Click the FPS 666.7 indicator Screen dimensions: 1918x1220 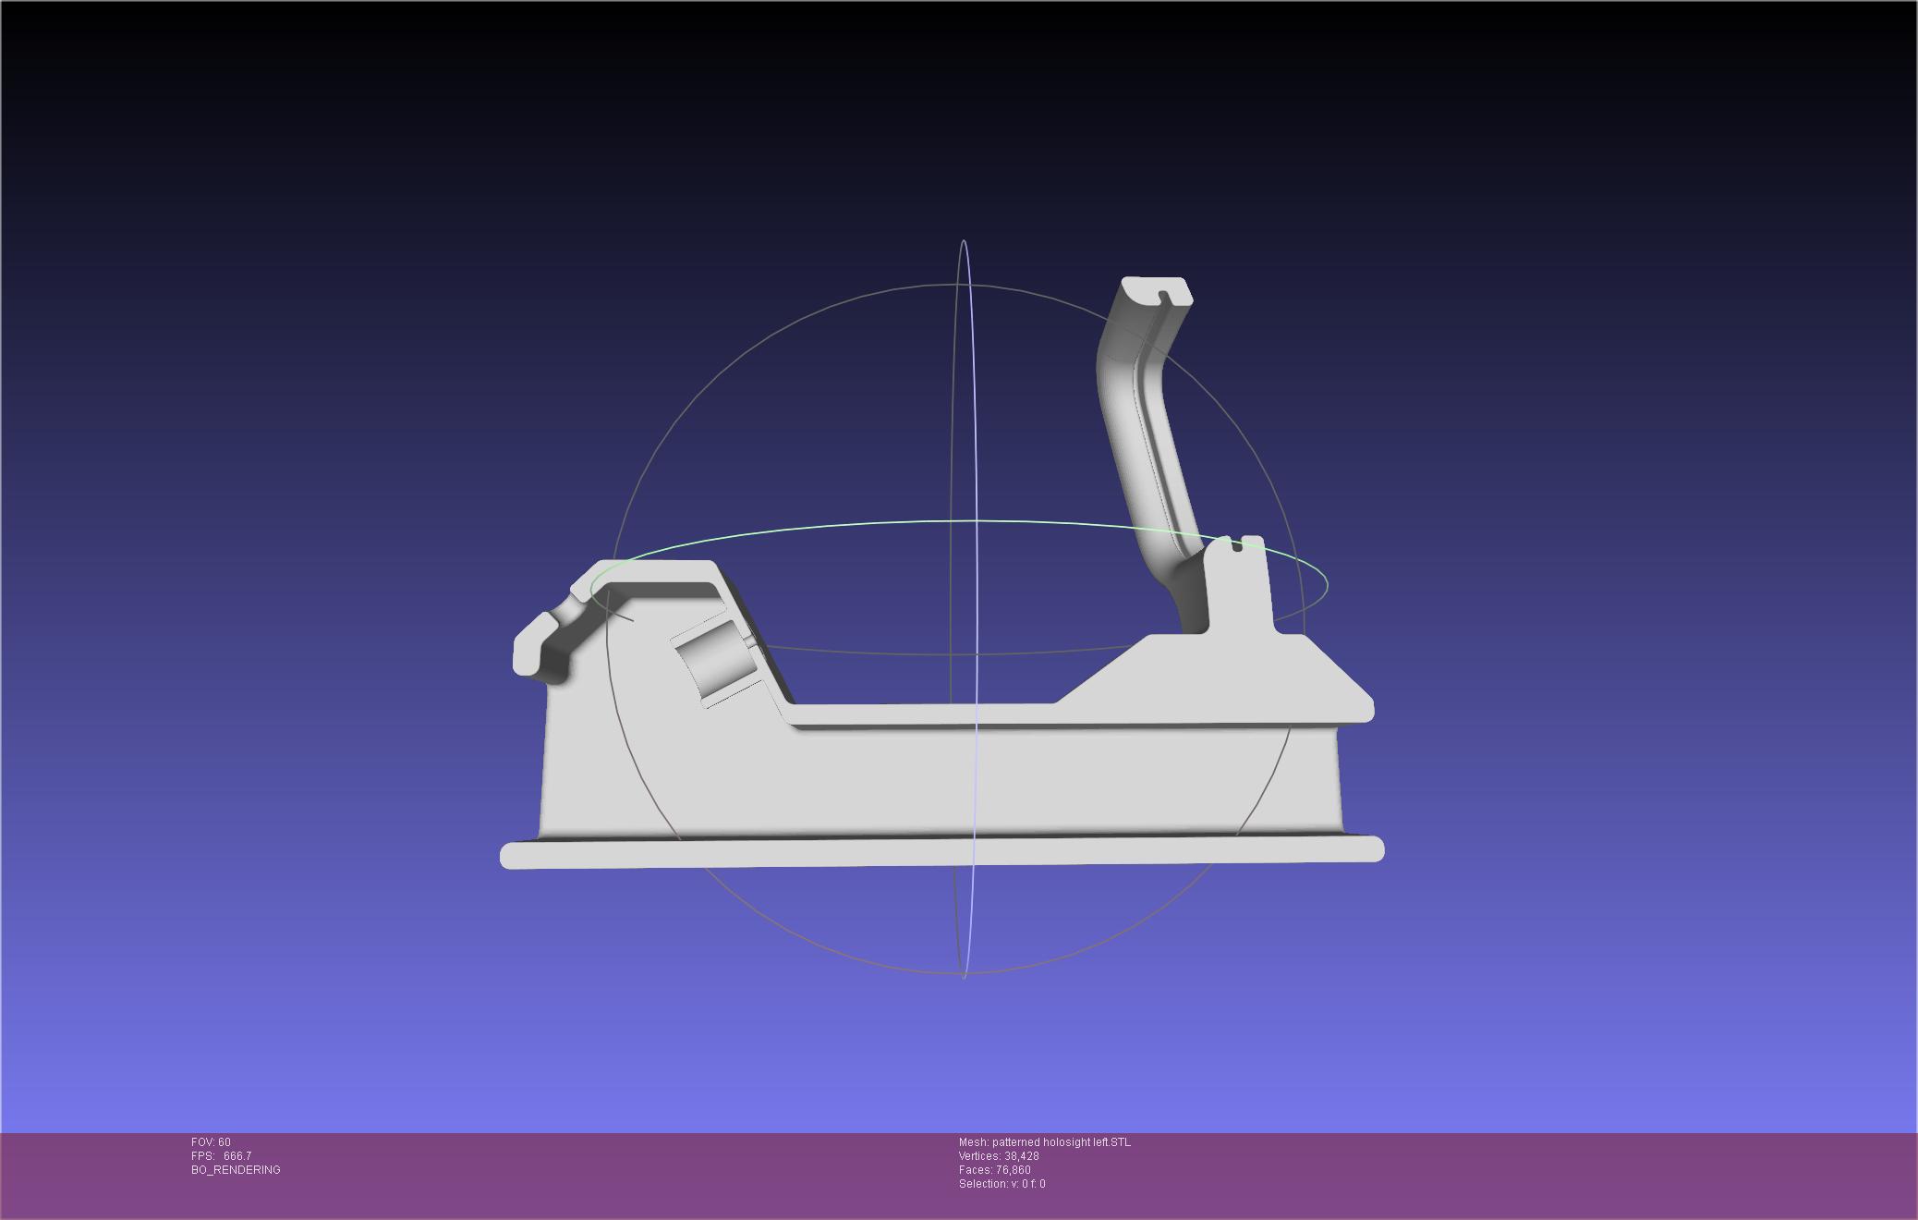tap(221, 1156)
